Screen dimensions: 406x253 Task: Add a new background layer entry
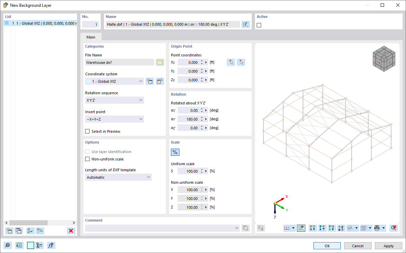coord(9,231)
